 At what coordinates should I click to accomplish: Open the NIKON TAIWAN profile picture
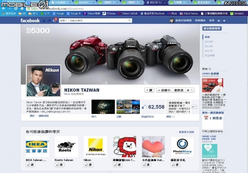tap(43, 81)
